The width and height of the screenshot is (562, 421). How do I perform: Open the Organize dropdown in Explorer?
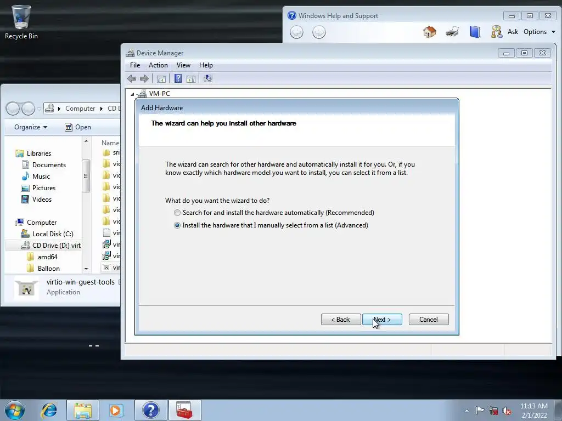tap(31, 127)
